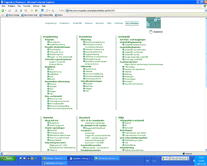Expand Dimensioneringsexempel under Dim. av bärverk
Screen dimensions: 207x166
pyautogui.click(x=48, y=108)
